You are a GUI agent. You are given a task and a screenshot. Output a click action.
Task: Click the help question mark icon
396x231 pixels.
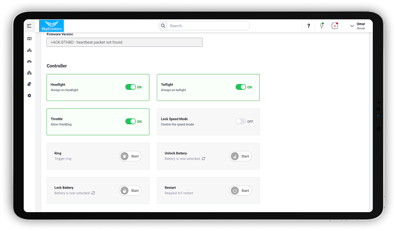coord(308,26)
